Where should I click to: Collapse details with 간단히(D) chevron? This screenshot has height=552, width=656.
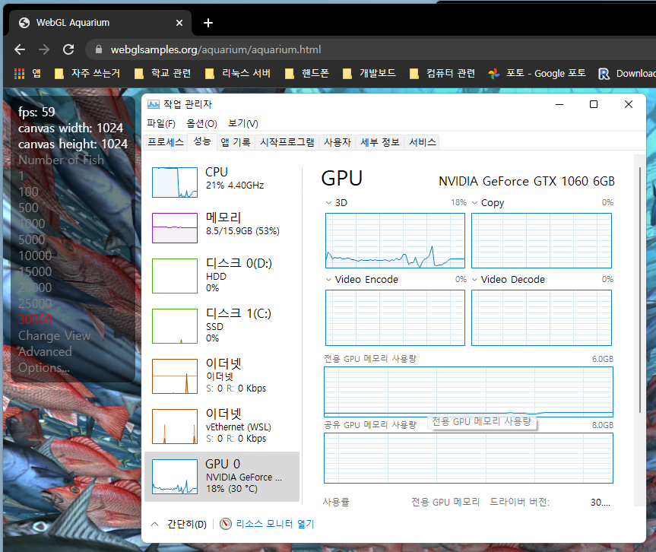(155, 524)
